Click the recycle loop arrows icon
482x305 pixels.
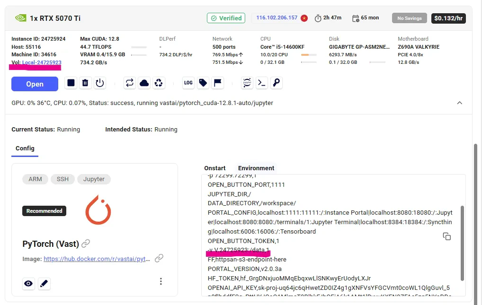(x=129, y=83)
